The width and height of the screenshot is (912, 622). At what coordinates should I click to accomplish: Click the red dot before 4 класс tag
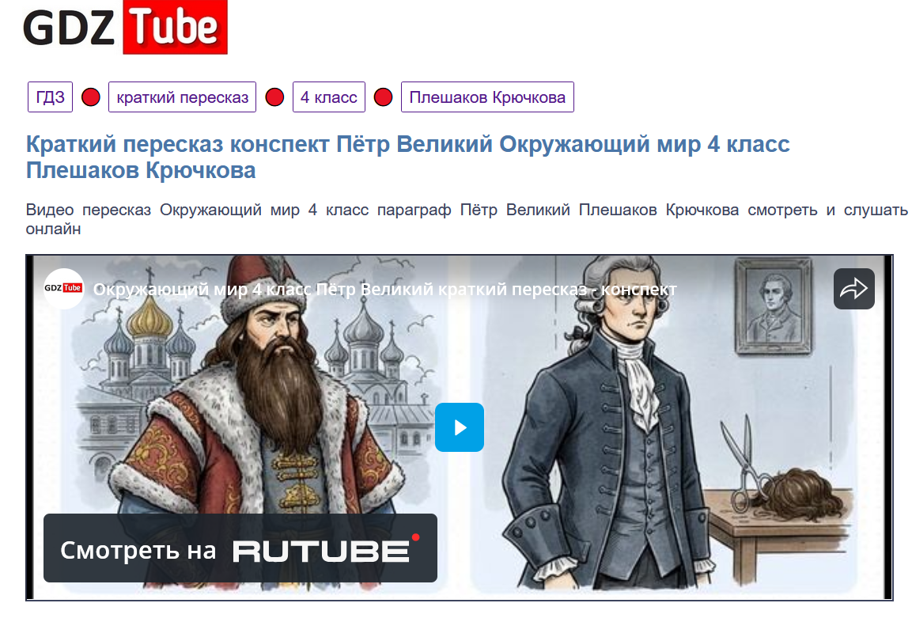pyautogui.click(x=274, y=97)
